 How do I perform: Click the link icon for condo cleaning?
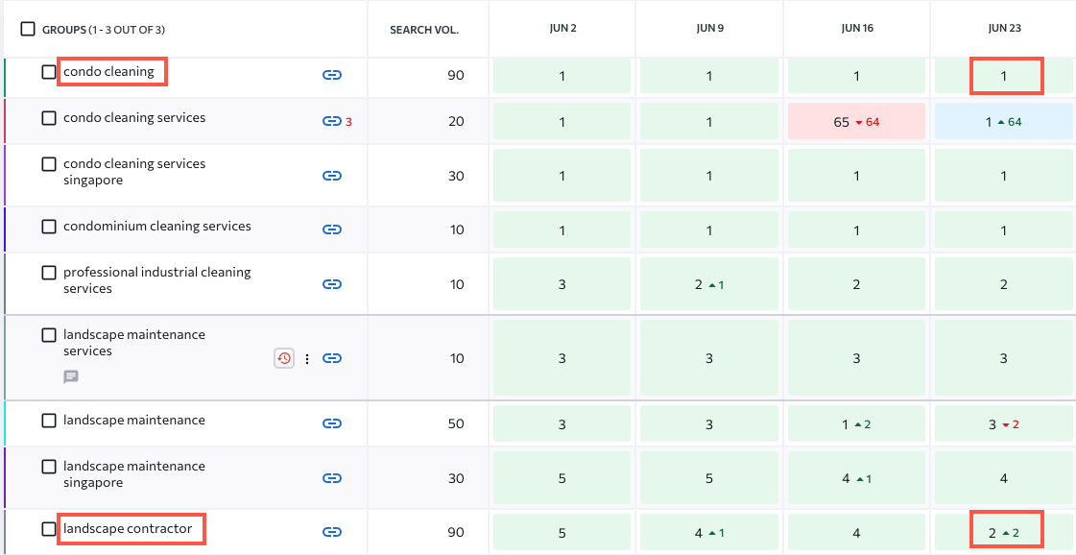pyautogui.click(x=332, y=76)
